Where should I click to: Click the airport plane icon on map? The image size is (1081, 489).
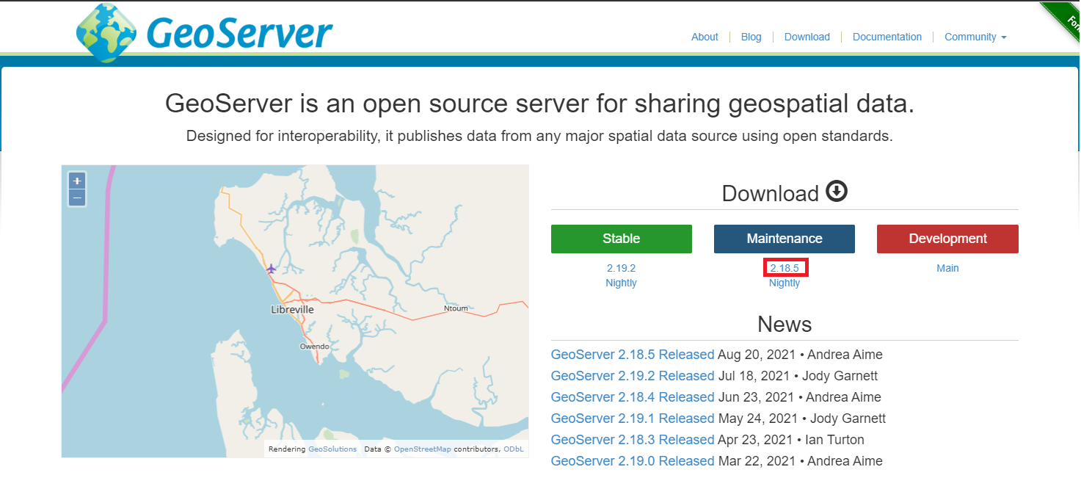[271, 269]
